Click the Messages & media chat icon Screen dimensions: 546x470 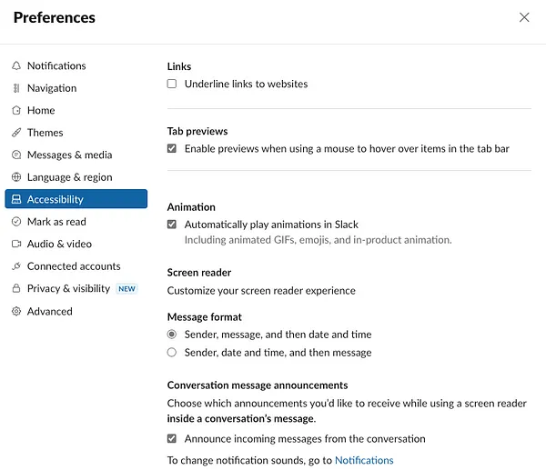[16, 155]
